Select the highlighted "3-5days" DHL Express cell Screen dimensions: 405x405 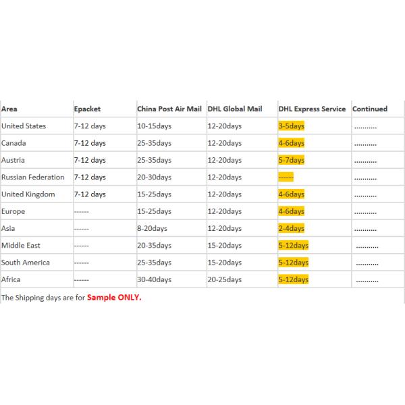291,126
